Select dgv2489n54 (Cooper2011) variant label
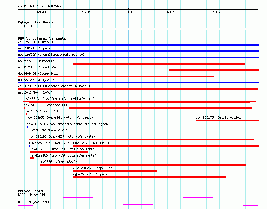Image resolution: width=267 pixels, height=209 pixels. pyautogui.click(x=39, y=73)
